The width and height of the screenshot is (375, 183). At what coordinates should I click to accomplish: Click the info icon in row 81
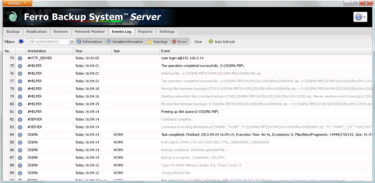pyautogui.click(x=20, y=112)
